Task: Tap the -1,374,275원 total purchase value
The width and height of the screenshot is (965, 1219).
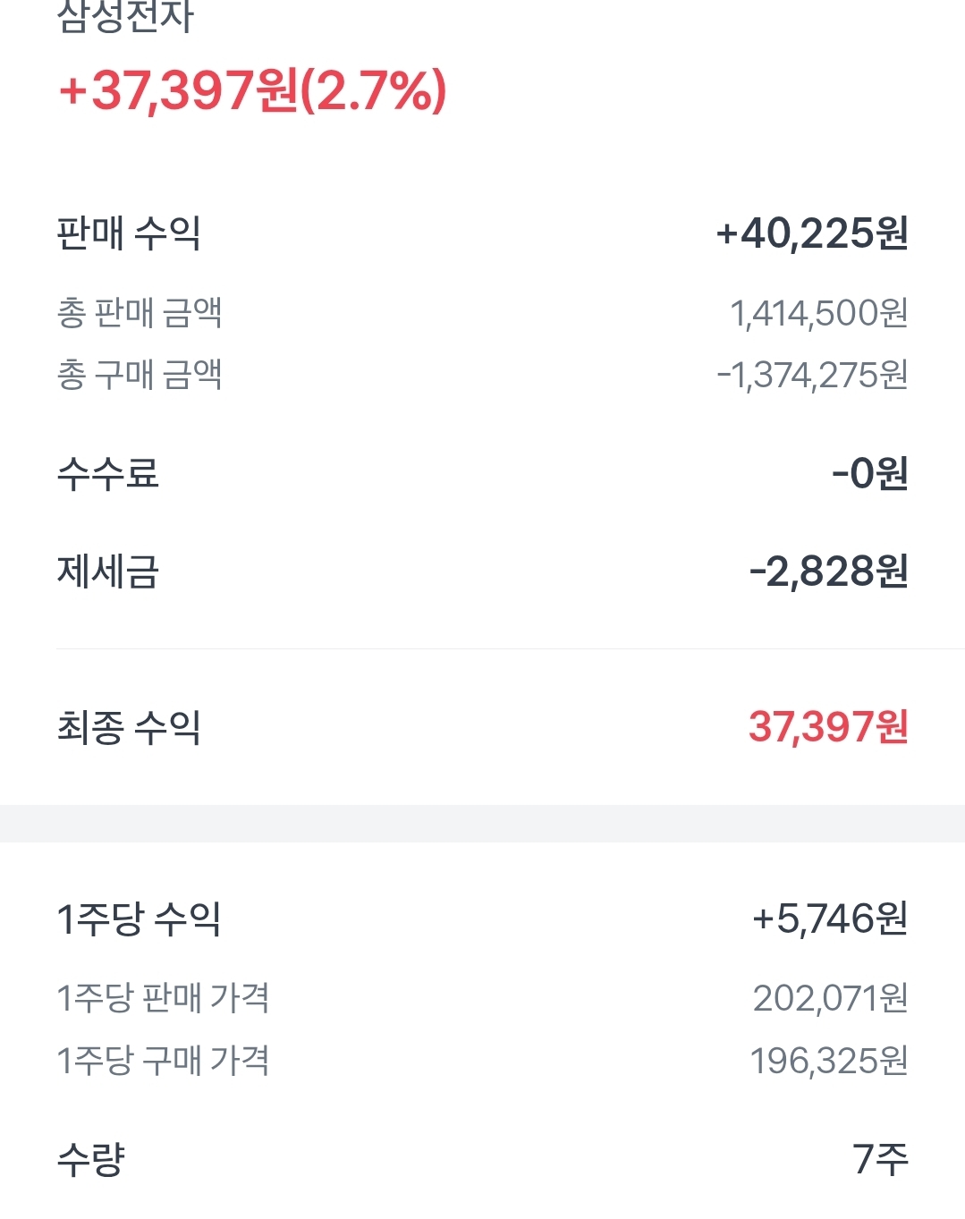Action: 811,375
